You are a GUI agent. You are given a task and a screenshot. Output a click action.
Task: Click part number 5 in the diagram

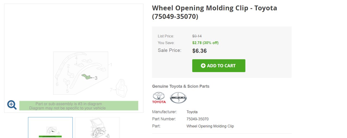coord(67,91)
